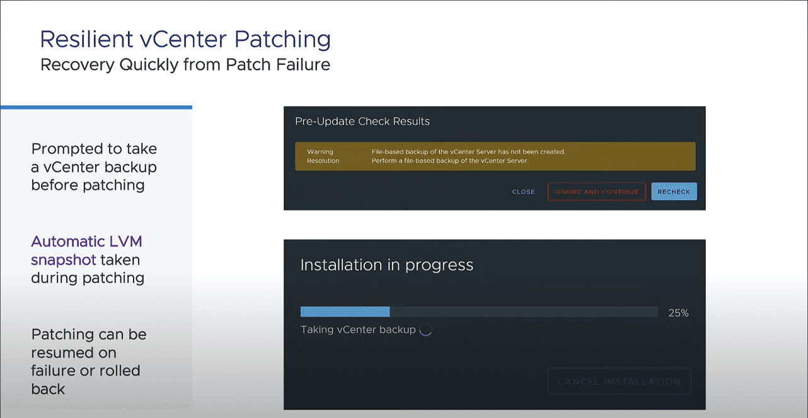
Task: Click the RECHECK button
Action: click(x=674, y=192)
